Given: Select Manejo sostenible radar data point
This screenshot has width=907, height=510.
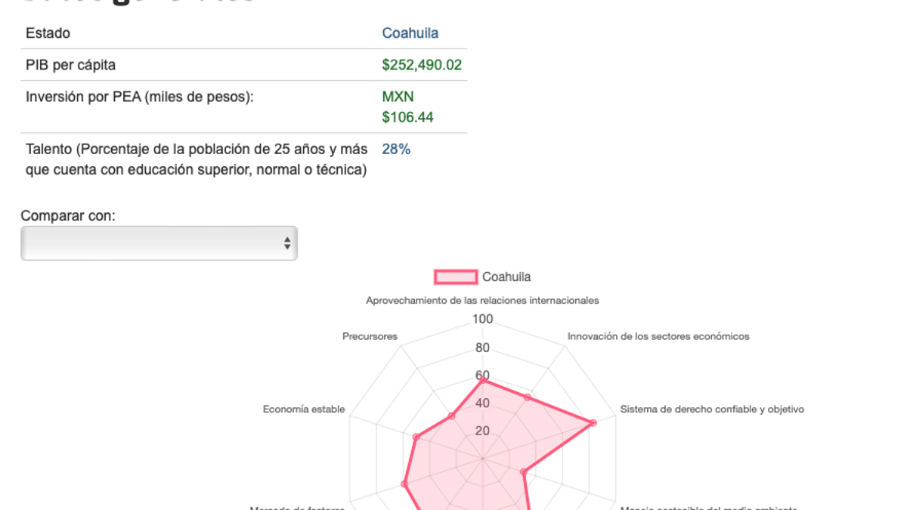Looking at the screenshot, I should 523,472.
